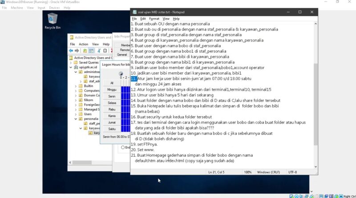The image size is (356, 198).
Task: Open Notepad View menu
Action: click(x=166, y=19)
